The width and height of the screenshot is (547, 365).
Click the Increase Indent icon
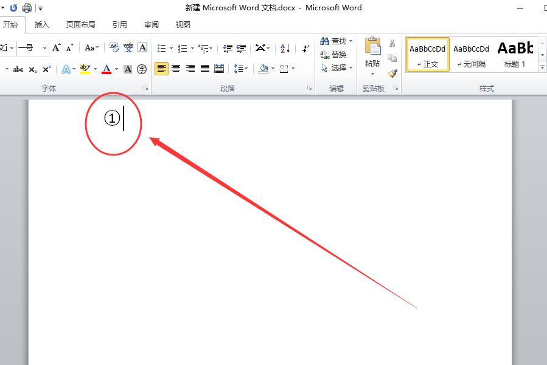(x=241, y=48)
